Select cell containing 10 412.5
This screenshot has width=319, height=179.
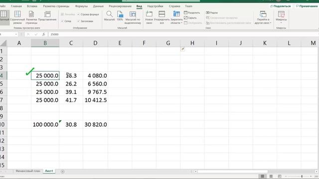tap(95, 100)
